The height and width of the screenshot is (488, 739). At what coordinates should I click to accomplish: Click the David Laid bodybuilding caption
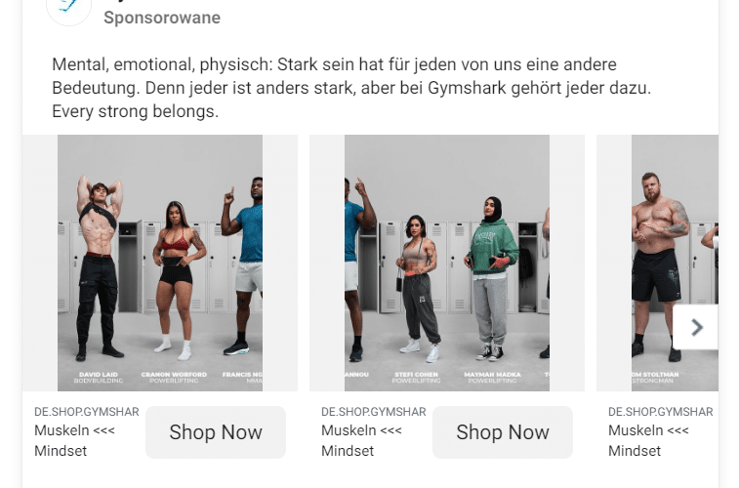tap(99, 378)
